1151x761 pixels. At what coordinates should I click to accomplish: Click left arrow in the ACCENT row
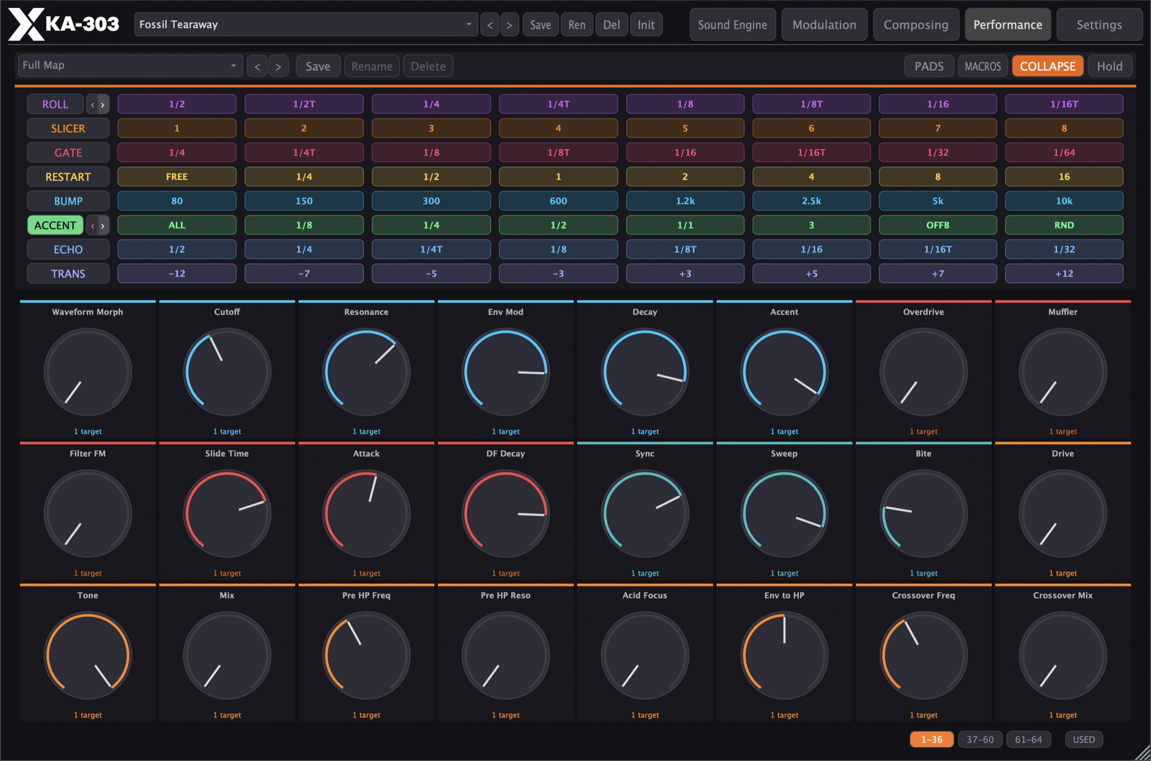tap(92, 226)
